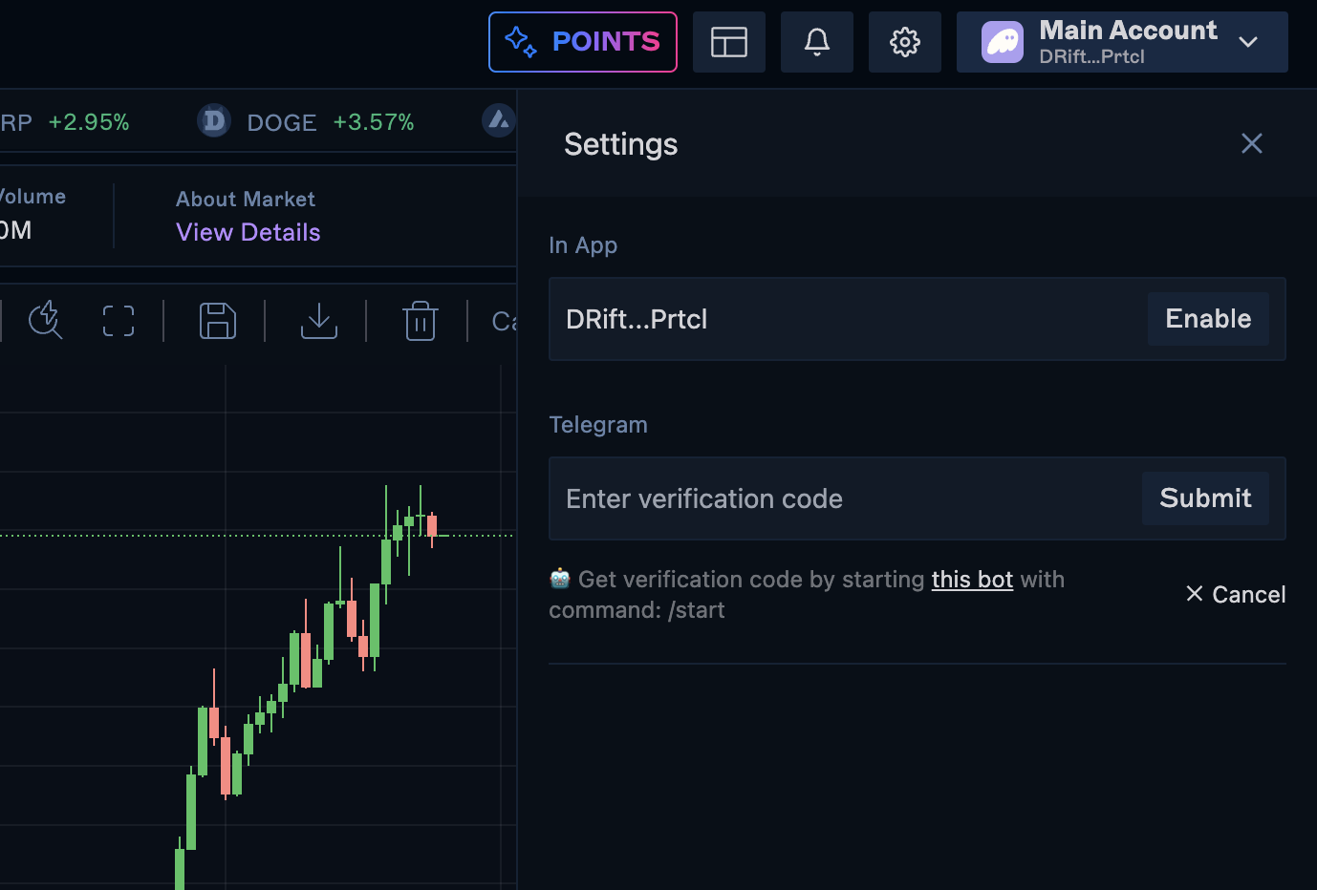Toggle fullscreen chart mode
Image resolution: width=1317 pixels, height=890 pixels.
[x=119, y=321]
